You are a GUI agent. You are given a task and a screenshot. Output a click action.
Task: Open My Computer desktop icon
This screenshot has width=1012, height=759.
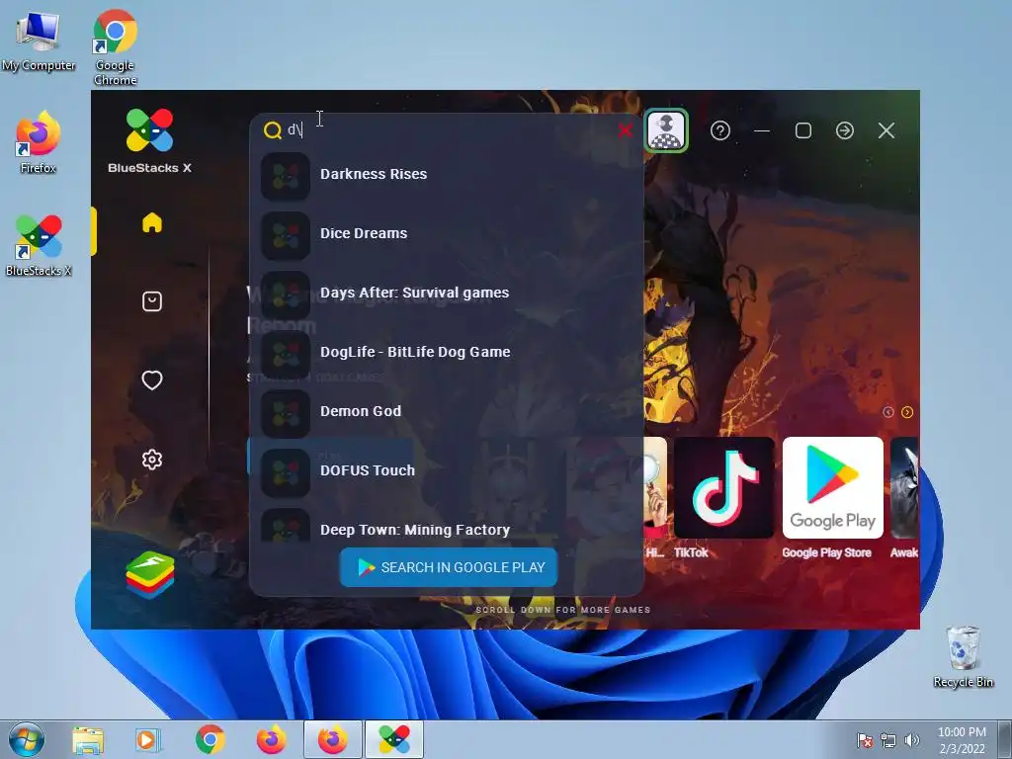39,42
